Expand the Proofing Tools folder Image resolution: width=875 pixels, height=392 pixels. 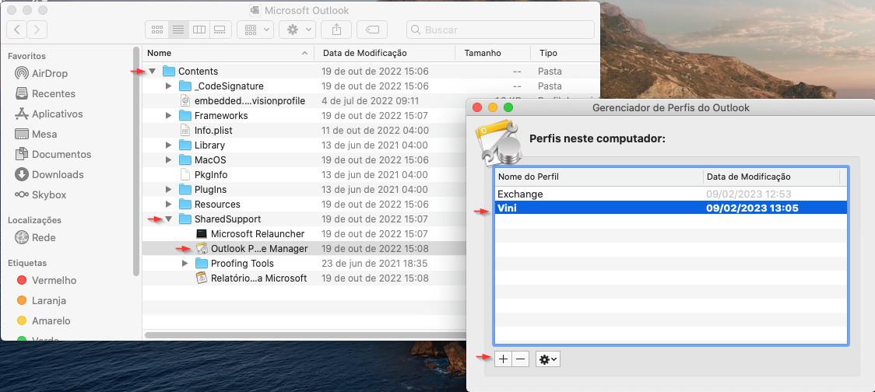pyautogui.click(x=185, y=263)
